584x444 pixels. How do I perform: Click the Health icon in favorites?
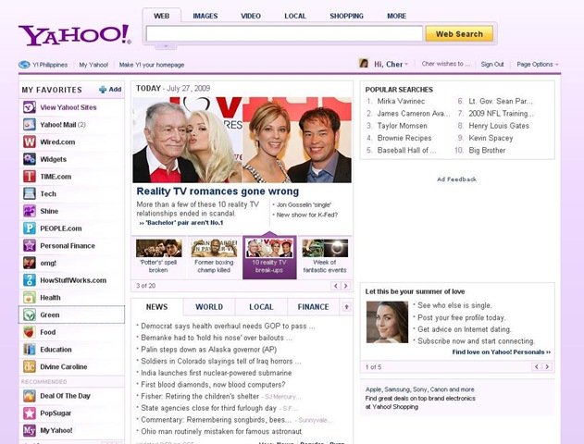(30, 297)
